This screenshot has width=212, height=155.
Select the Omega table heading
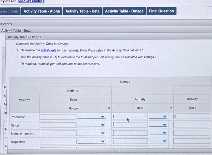pyautogui.click(x=125, y=81)
